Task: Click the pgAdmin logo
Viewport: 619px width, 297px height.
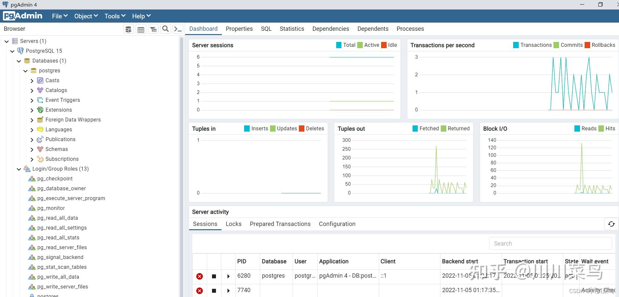Action: [23, 16]
